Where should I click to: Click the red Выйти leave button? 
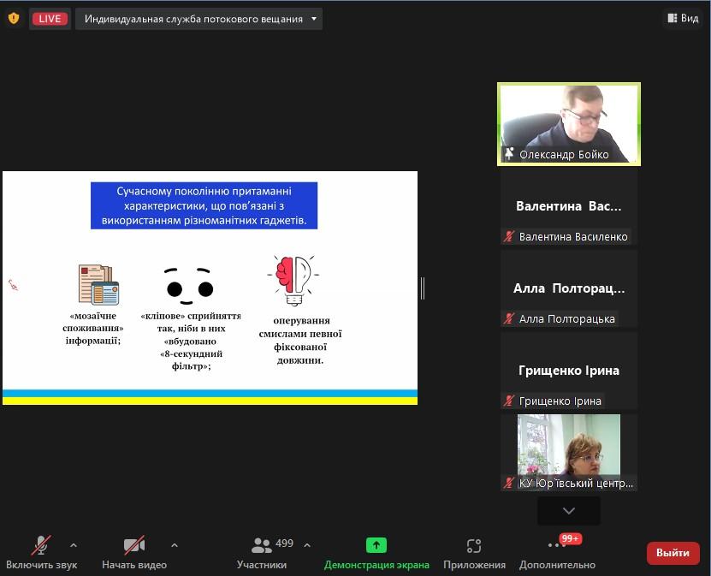point(672,553)
